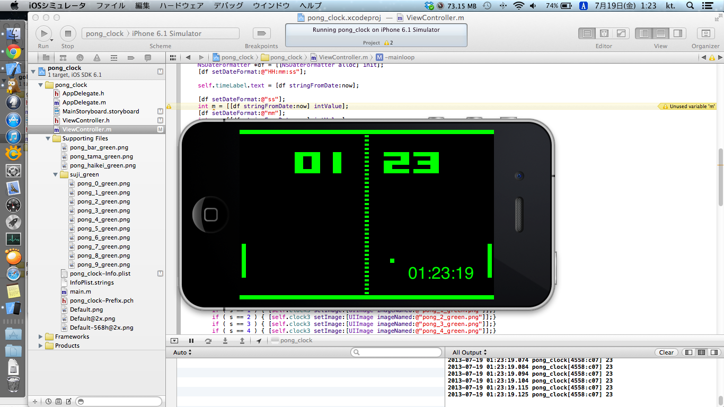Open the Auto variables scope popup
Image resolution: width=724 pixels, height=407 pixels.
182,352
